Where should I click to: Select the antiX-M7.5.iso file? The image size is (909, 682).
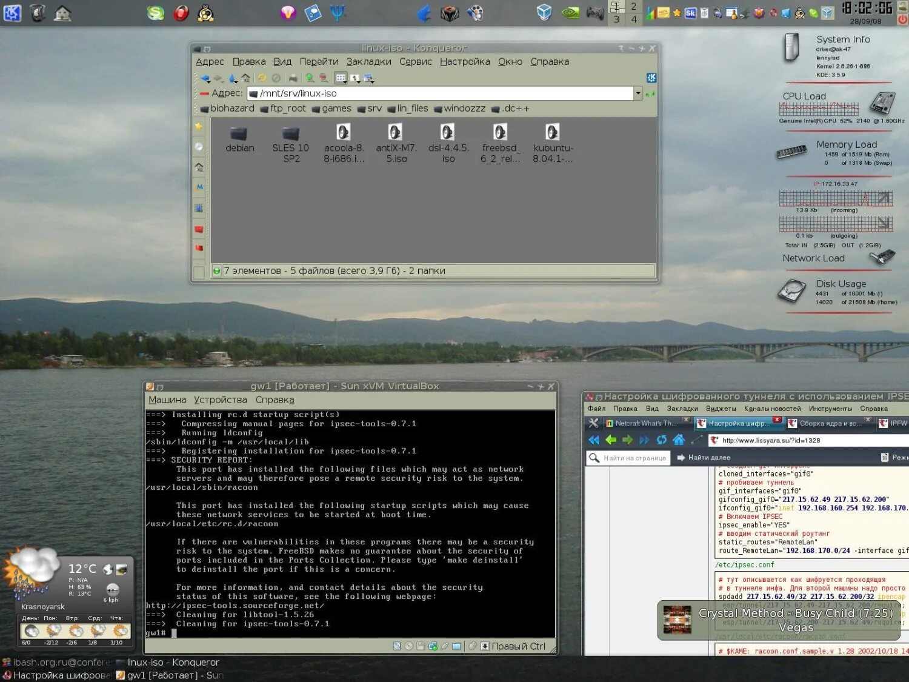396,144
